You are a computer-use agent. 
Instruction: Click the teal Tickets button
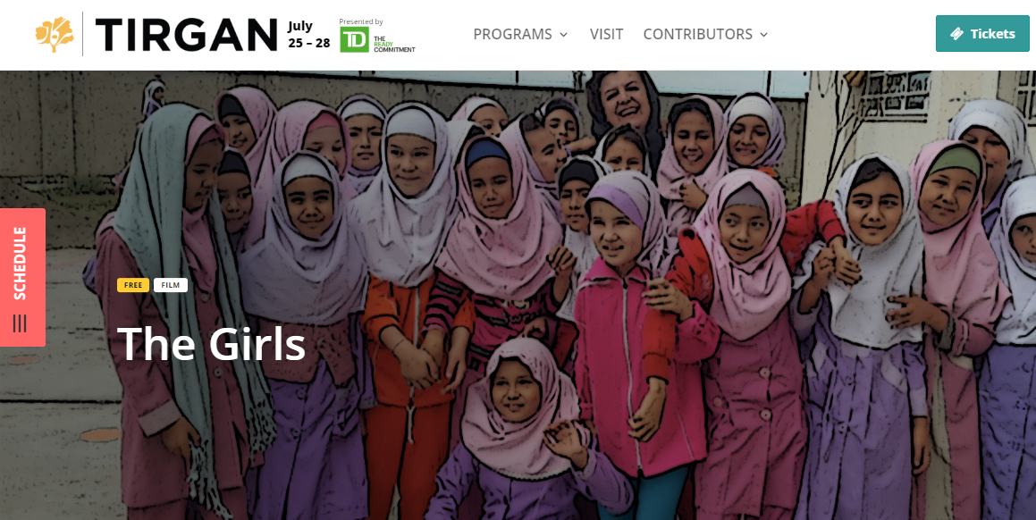point(982,34)
